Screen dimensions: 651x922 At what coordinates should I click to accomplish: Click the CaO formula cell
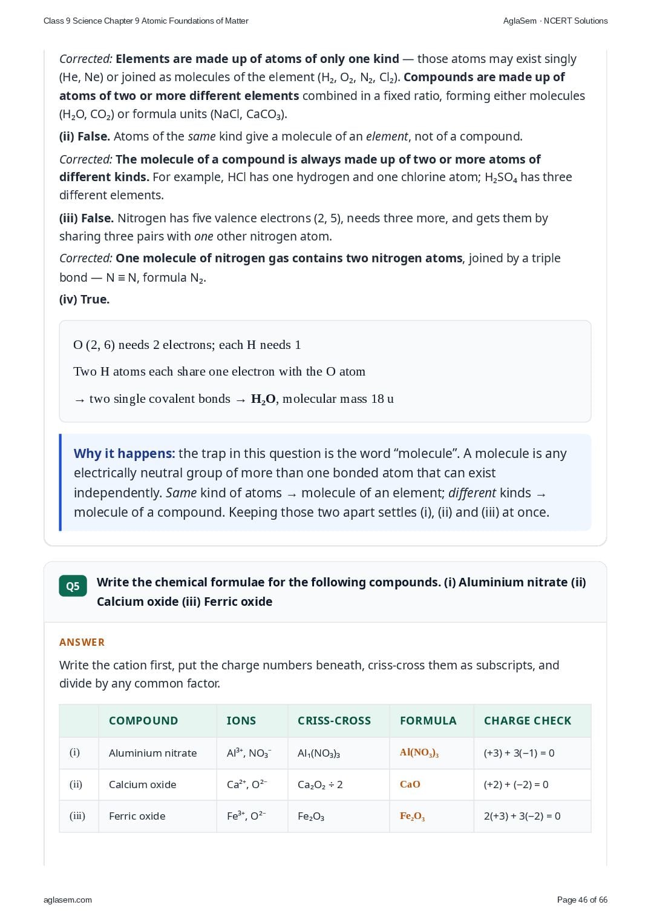coord(410,784)
